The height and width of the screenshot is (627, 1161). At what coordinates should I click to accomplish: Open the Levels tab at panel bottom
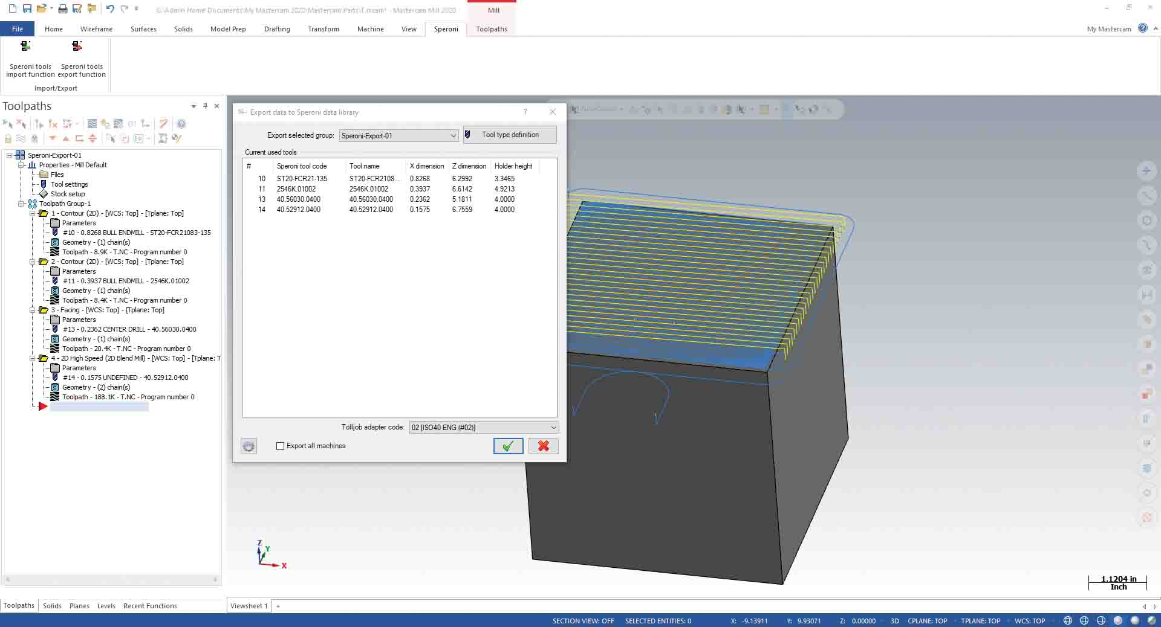pos(106,606)
